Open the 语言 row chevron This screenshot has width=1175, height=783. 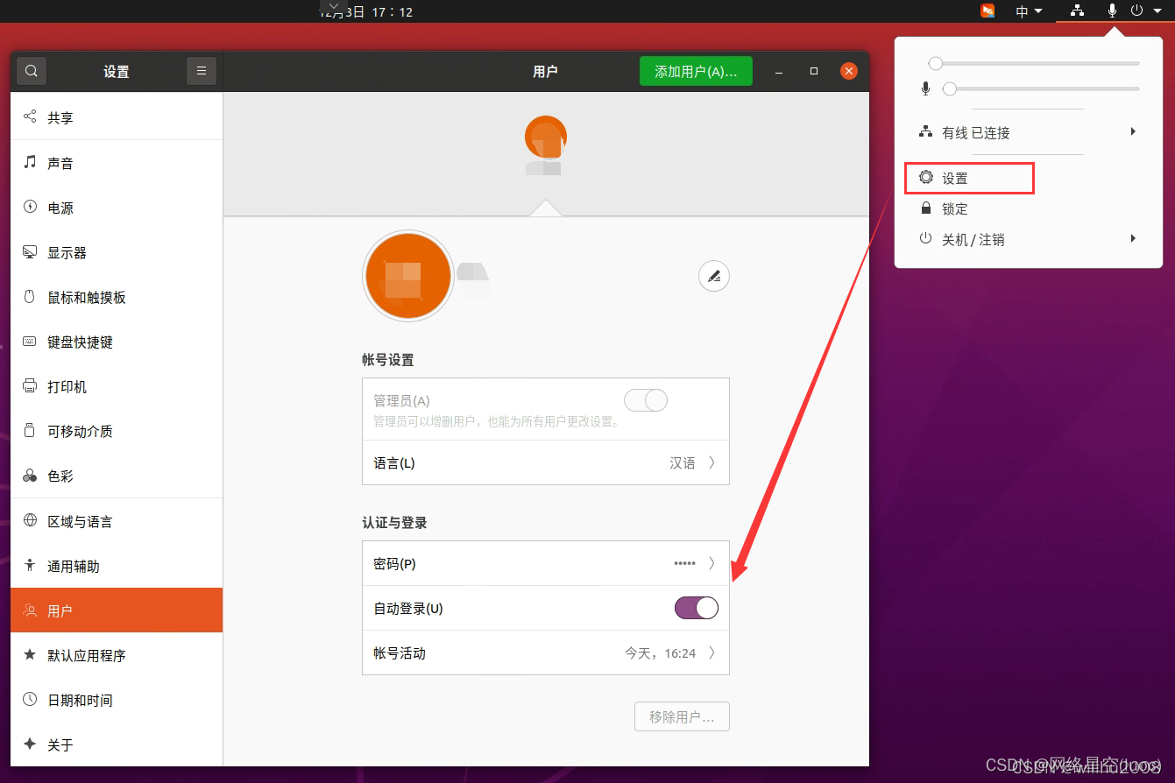(712, 462)
